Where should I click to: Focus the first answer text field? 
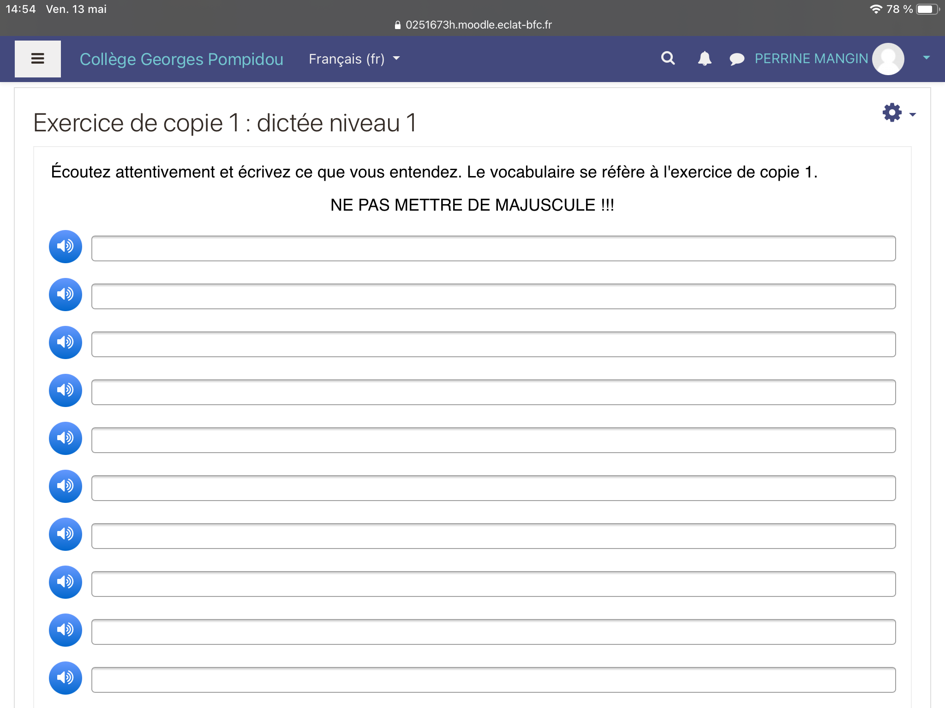pyautogui.click(x=493, y=248)
